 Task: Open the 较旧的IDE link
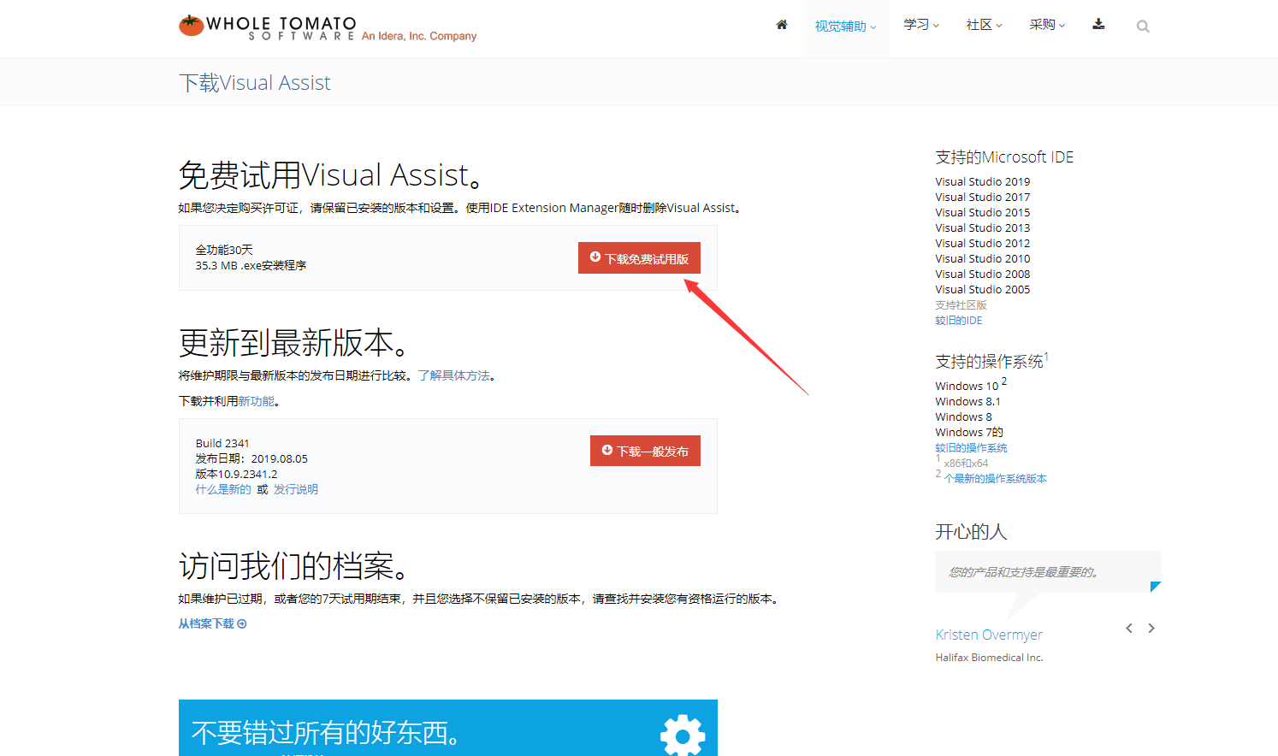point(959,320)
